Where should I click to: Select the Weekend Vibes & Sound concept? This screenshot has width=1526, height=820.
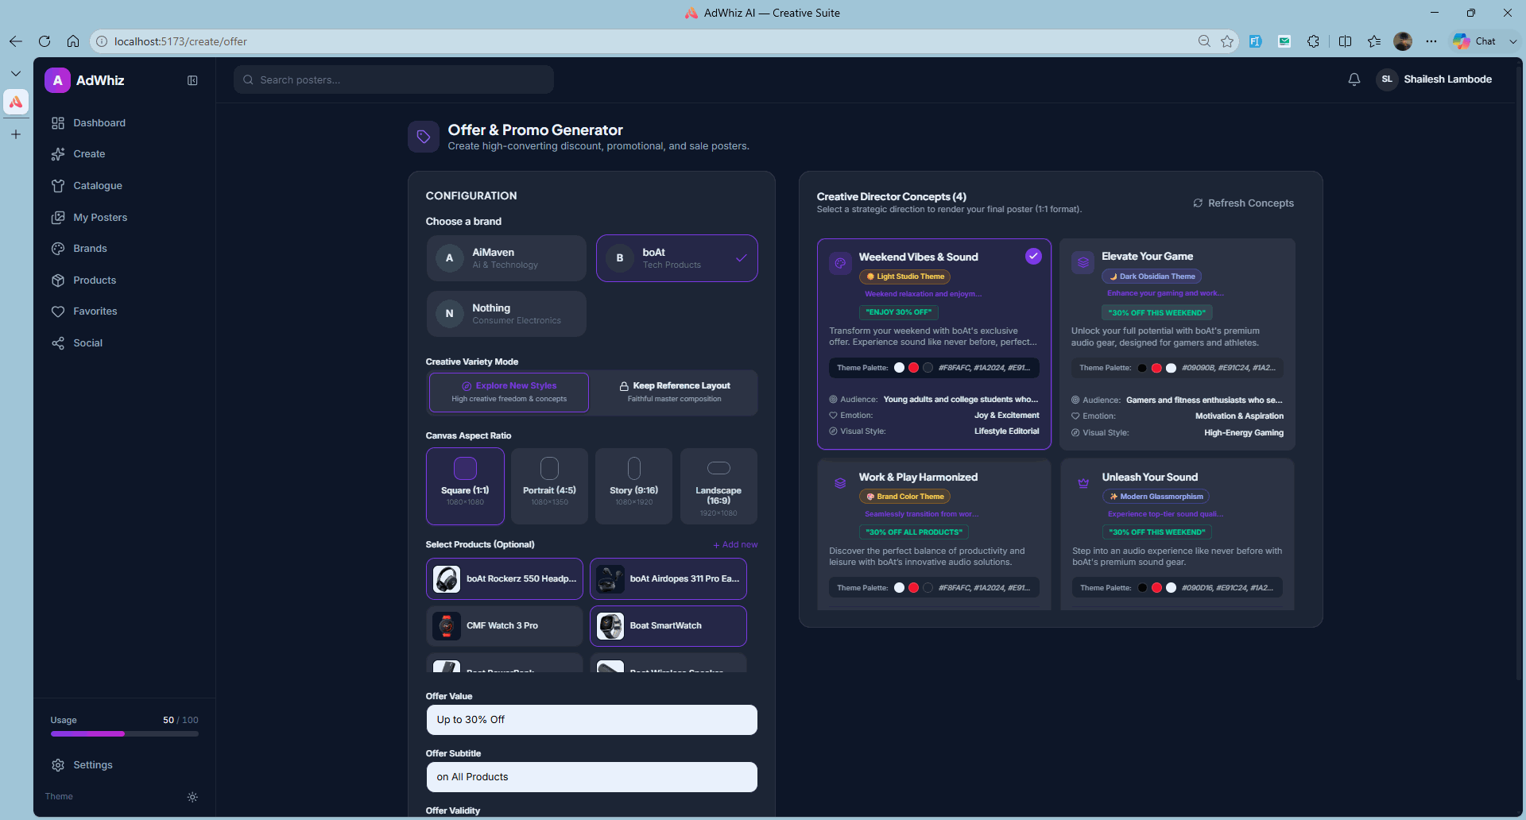tap(934, 344)
